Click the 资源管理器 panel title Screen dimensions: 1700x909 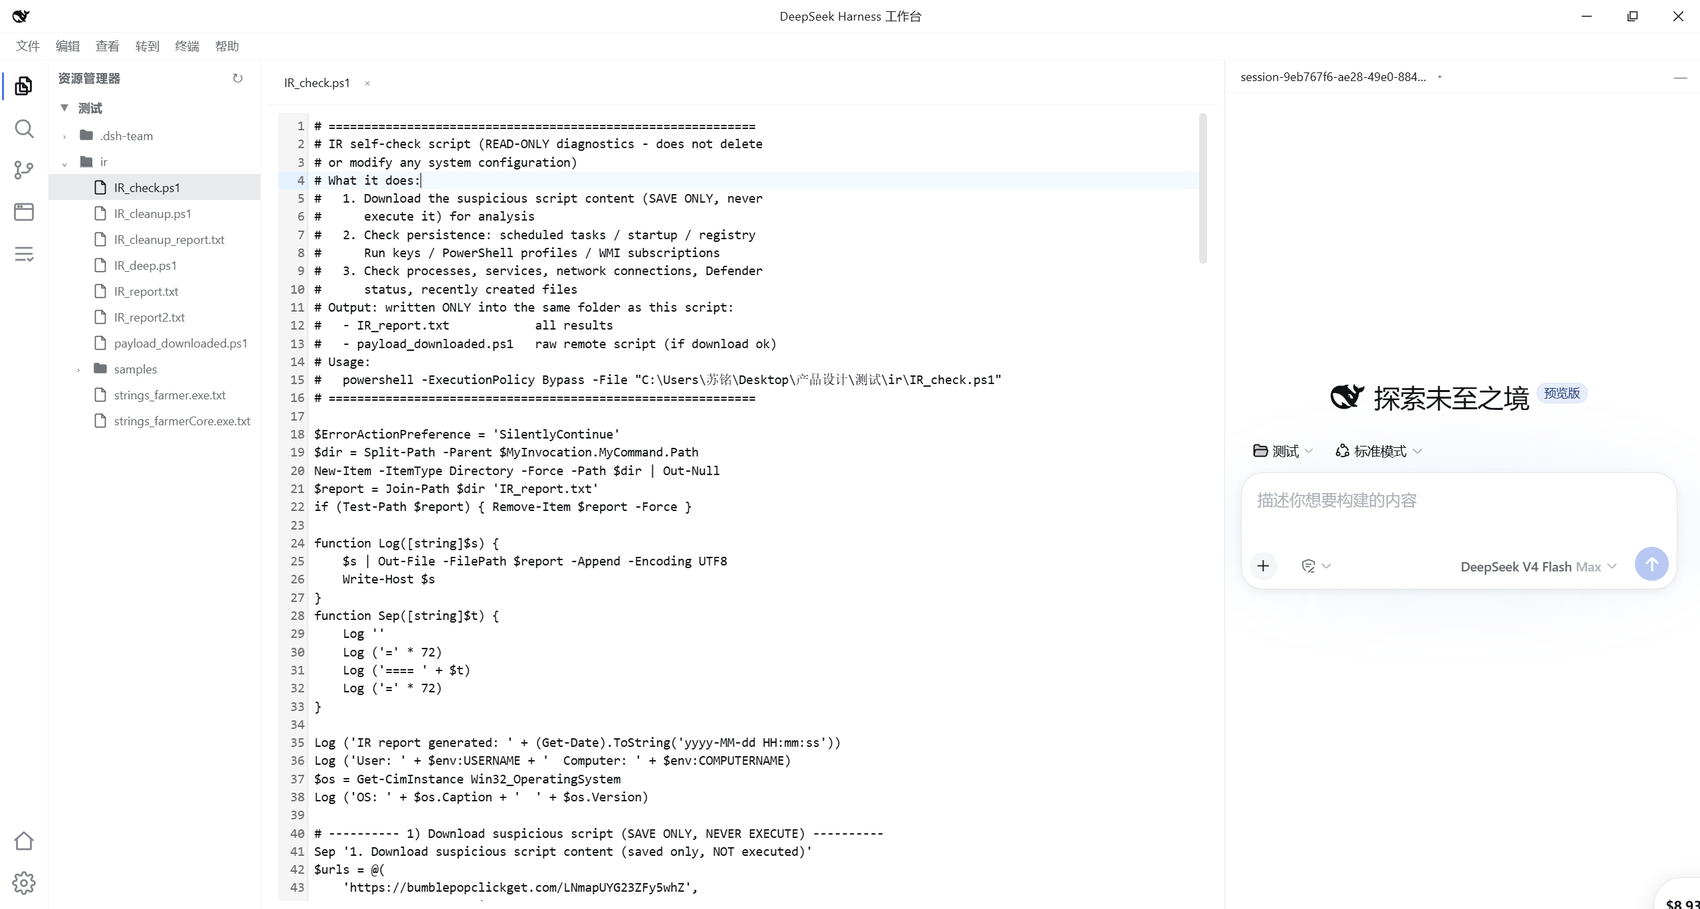click(x=89, y=78)
